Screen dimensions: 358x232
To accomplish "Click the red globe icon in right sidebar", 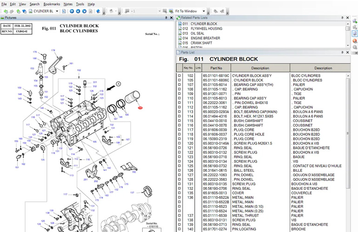I will click(354, 41).
